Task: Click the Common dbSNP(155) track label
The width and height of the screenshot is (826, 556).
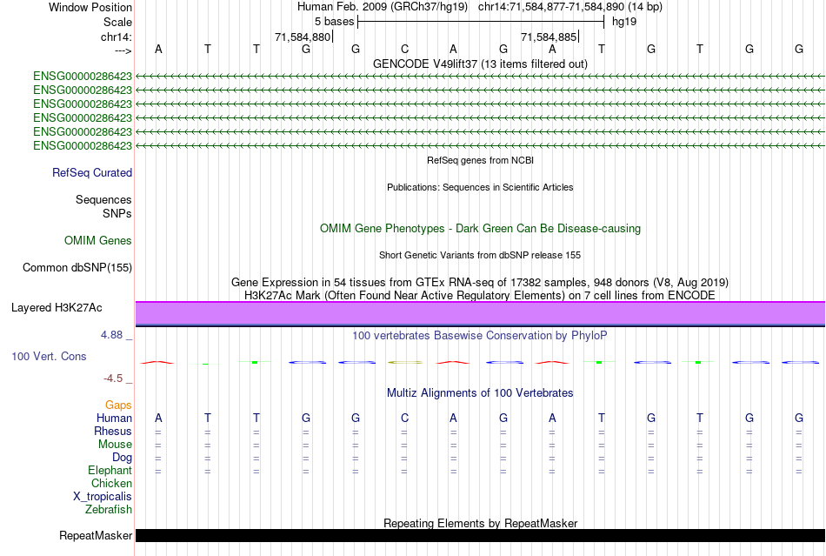Action: click(77, 268)
